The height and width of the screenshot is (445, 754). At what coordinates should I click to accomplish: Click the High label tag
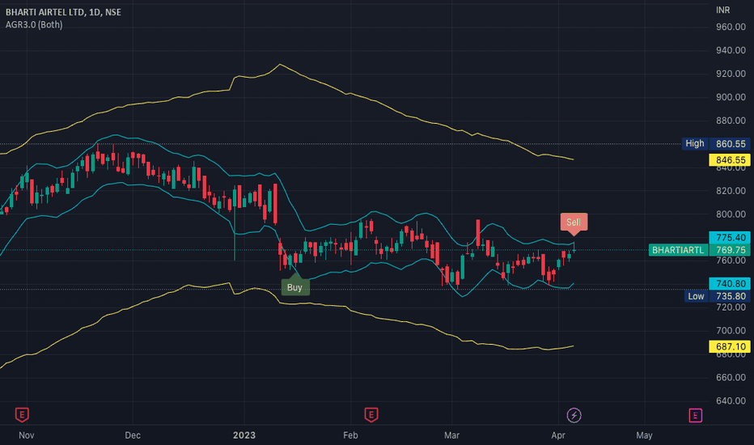695,143
